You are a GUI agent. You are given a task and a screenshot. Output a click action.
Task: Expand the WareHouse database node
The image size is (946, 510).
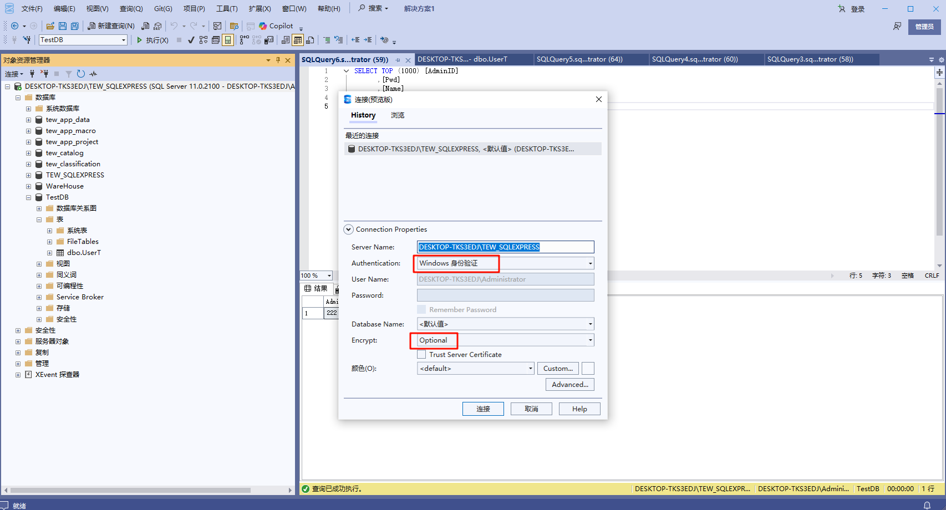[28, 186]
